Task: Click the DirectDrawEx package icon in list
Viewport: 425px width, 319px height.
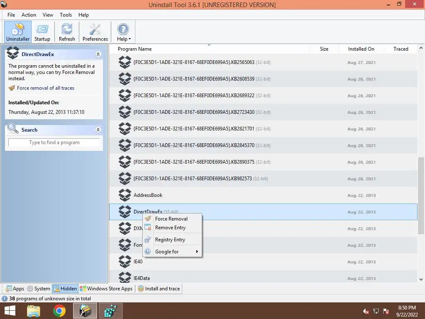Action: pos(125,212)
